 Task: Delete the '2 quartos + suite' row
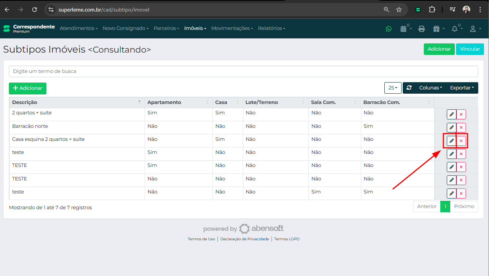461,114
